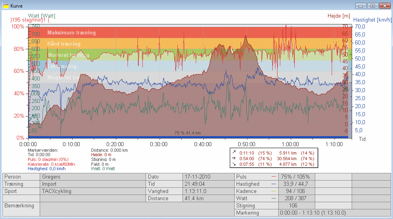Click the downhill distance 4.877 km
Viewport: 393px width, 219px height.
[x=288, y=164]
